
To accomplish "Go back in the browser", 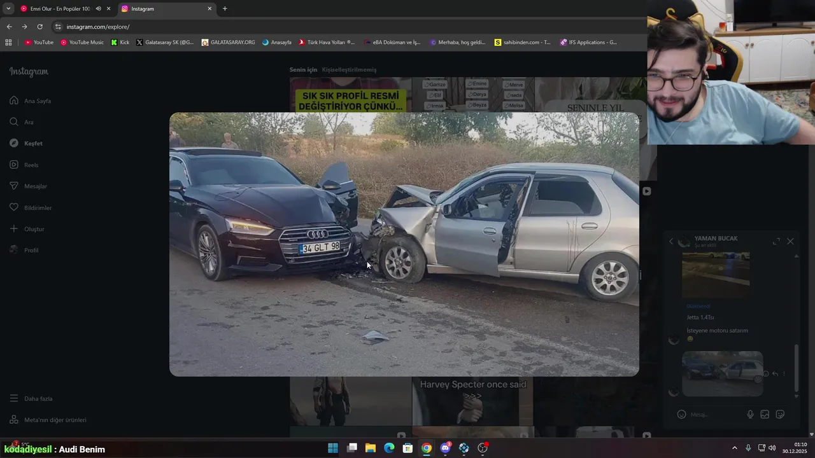I will [9, 27].
